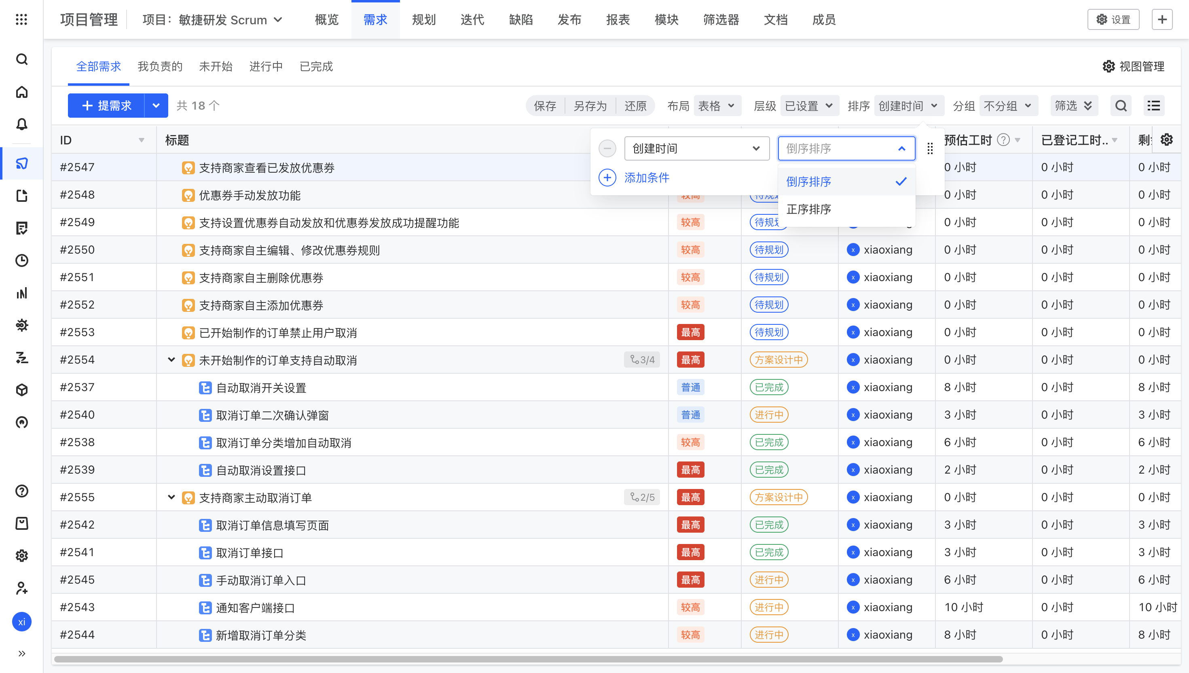Open the list view options icon

click(x=1153, y=106)
